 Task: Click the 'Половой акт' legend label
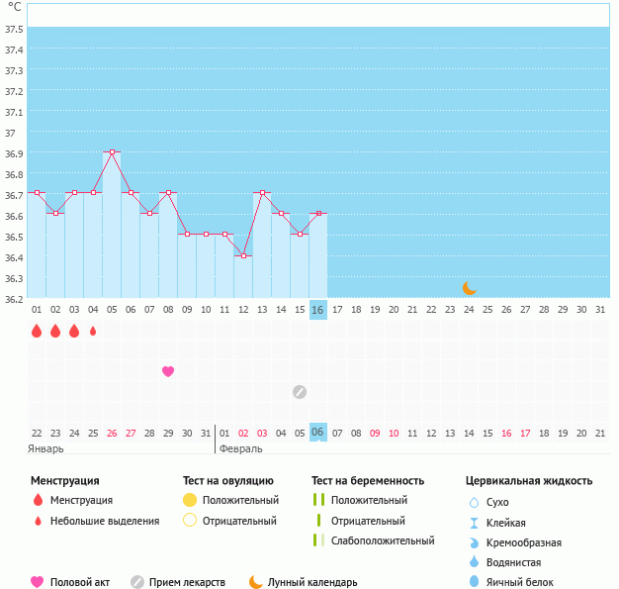tap(81, 582)
